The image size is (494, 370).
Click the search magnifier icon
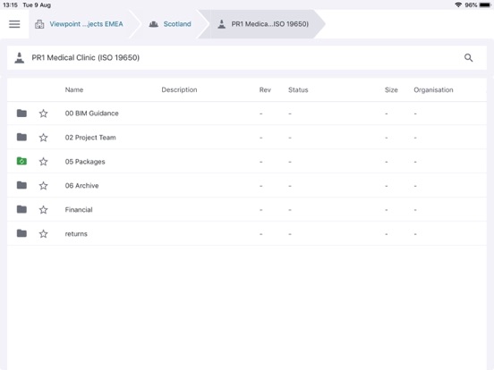pos(468,57)
